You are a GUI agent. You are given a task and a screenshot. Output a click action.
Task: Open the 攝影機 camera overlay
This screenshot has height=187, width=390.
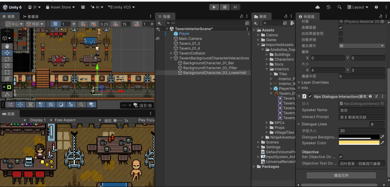137,106
